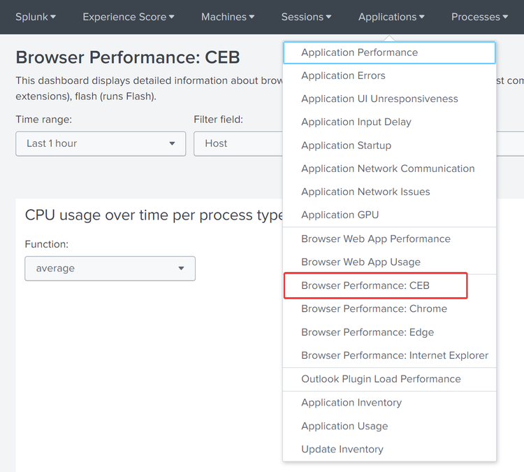Click the 'Browser Performance: CEB' page heading

(x=128, y=57)
